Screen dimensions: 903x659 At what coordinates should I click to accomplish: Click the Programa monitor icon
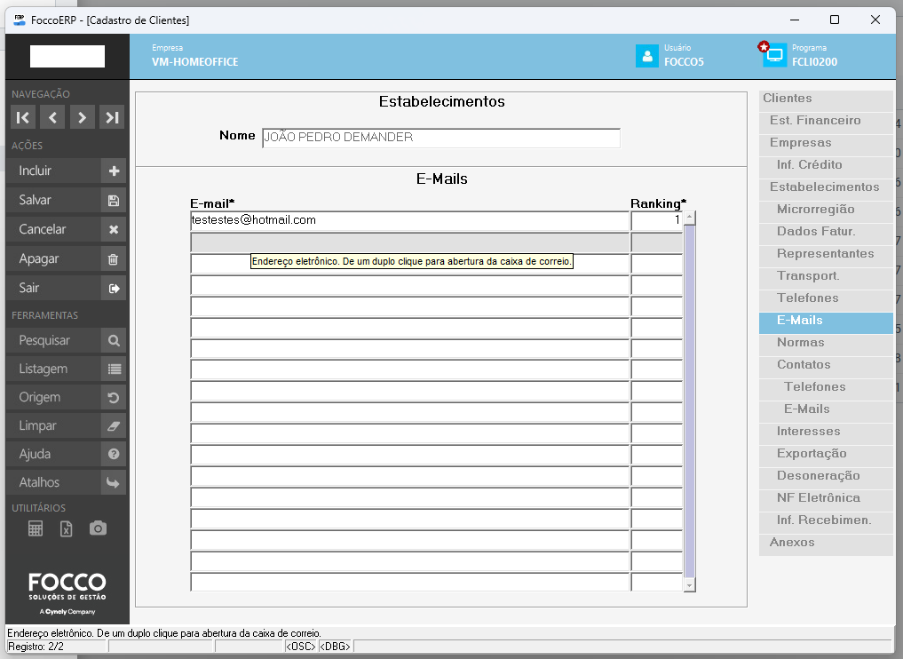click(774, 56)
